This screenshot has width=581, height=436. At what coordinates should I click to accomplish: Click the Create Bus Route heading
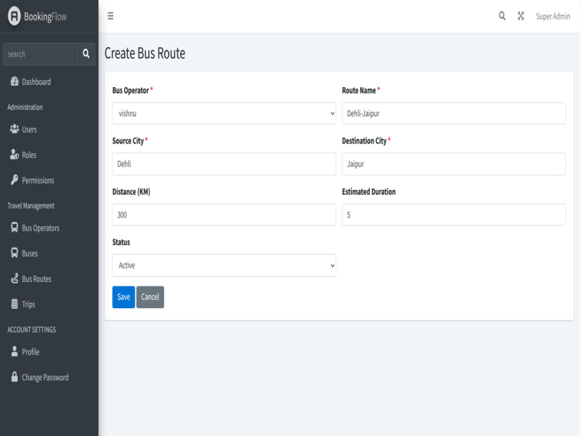click(x=145, y=53)
